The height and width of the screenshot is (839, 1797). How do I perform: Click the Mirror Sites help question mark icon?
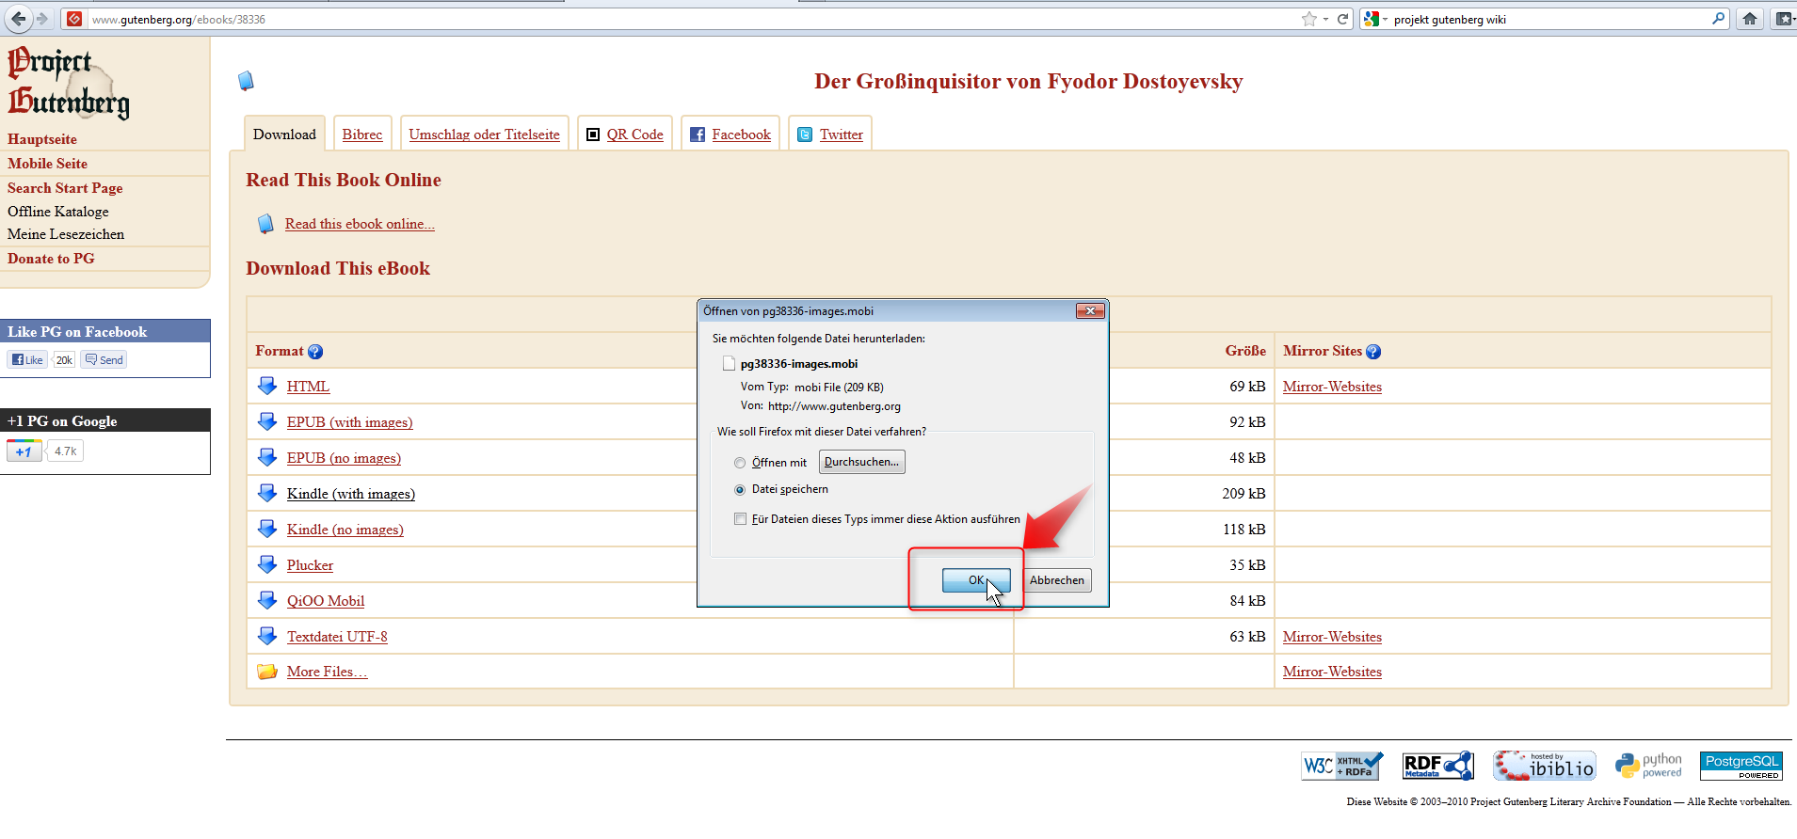click(1373, 352)
